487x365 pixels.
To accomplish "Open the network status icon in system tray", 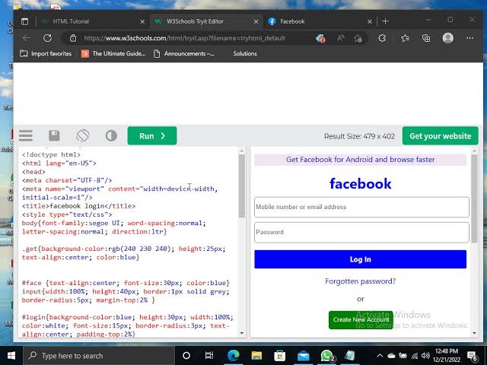I will pos(415,356).
